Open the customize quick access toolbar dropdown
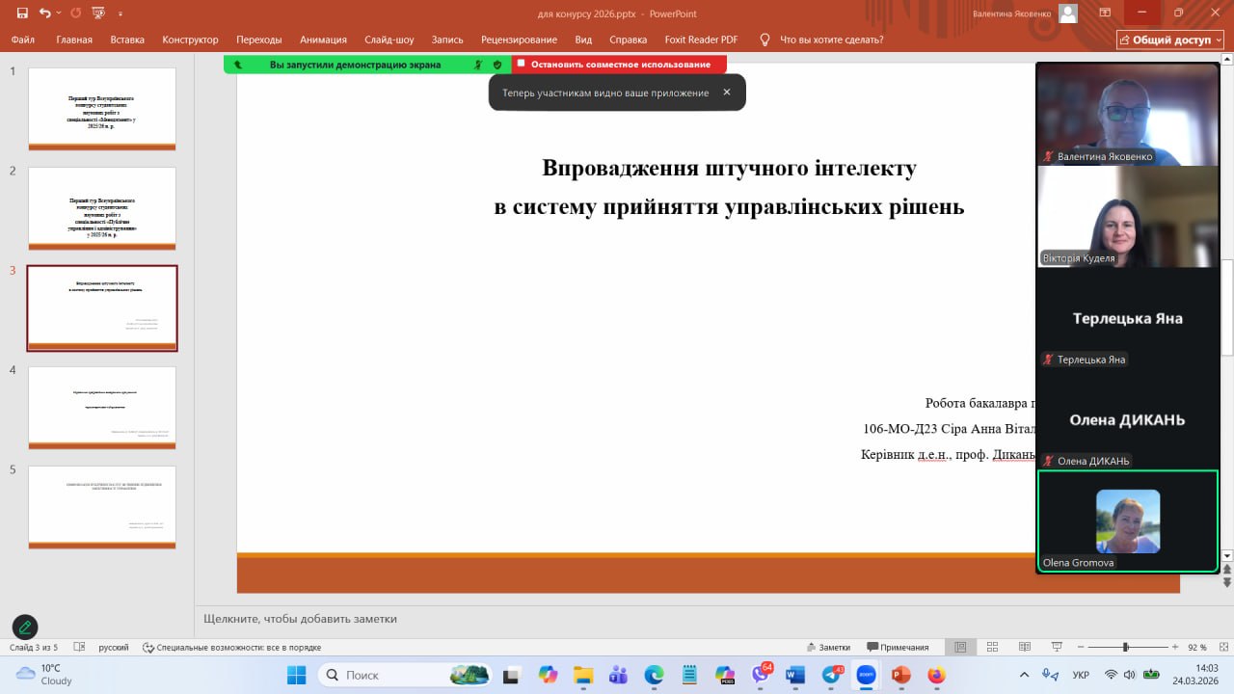 [121, 13]
